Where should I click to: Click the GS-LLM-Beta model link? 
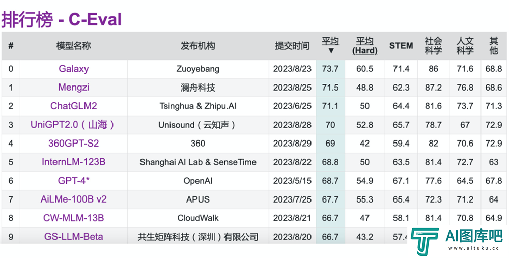[x=73, y=237]
